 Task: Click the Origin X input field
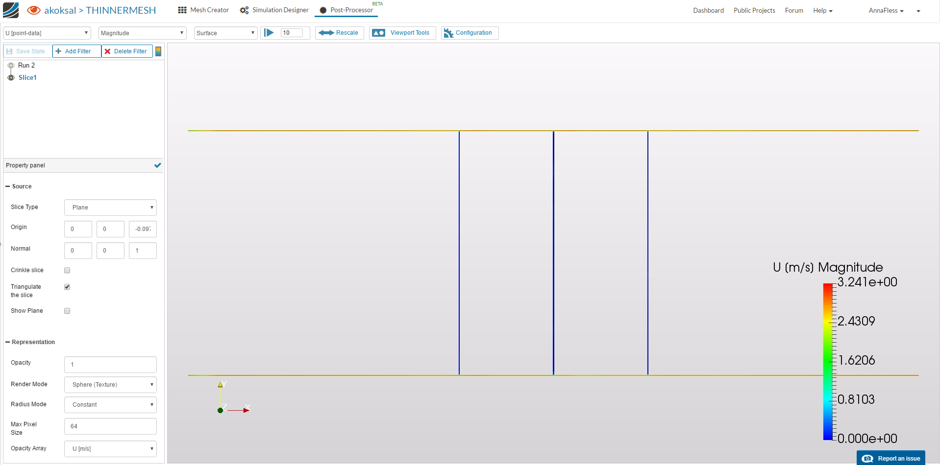78,229
